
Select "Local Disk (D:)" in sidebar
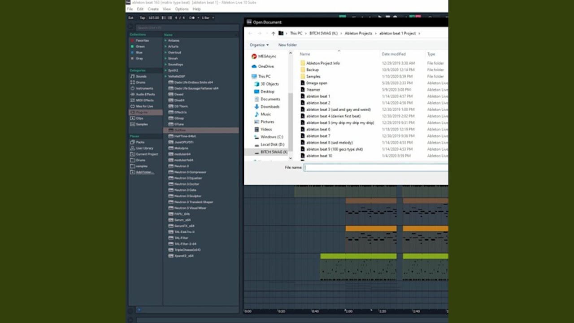(x=272, y=144)
